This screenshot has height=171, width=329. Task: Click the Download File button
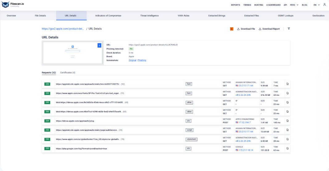click(246, 29)
